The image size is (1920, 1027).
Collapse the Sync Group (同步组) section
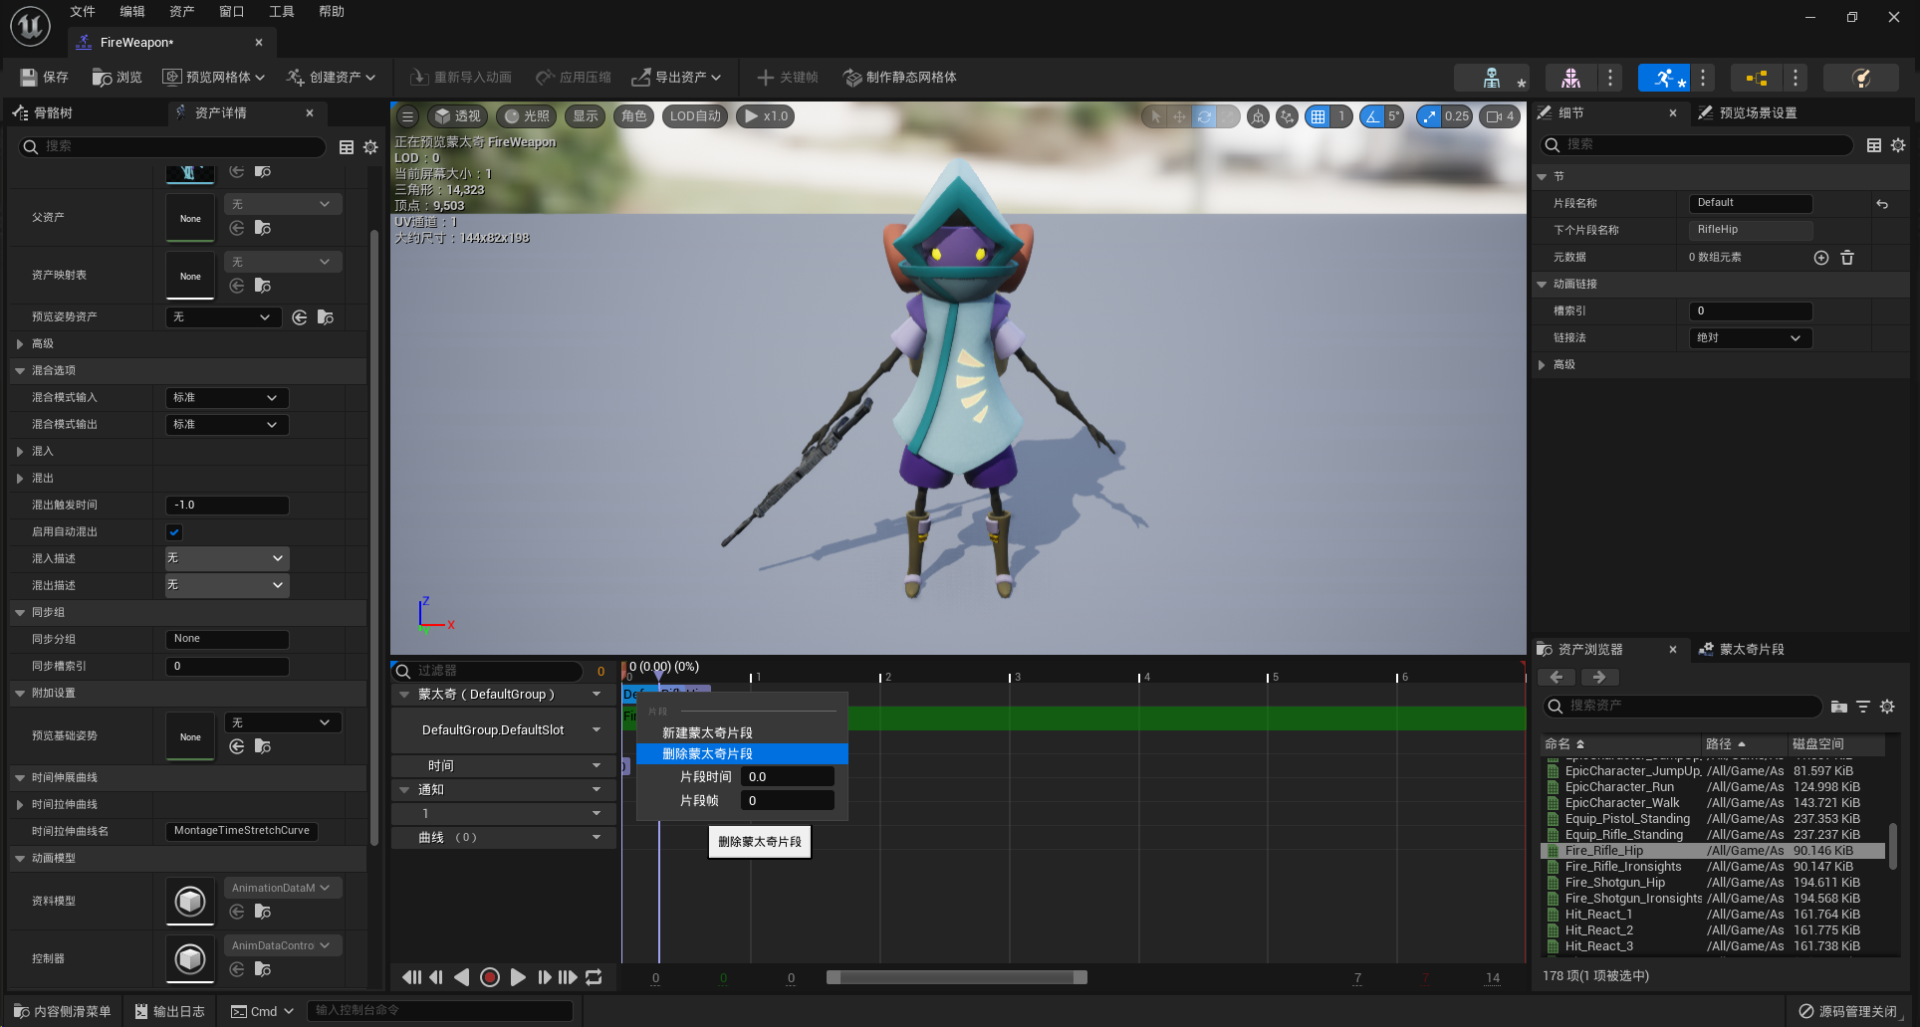[x=20, y=613]
